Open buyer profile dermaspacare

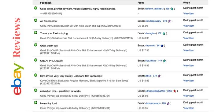coord(153,103)
